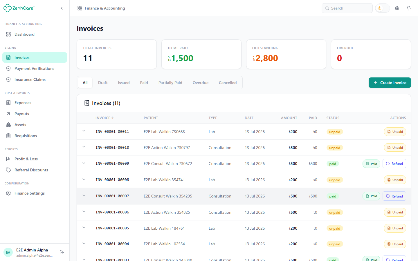
Task: Click Paid action button for INV-00001-00009
Action: pos(371,164)
